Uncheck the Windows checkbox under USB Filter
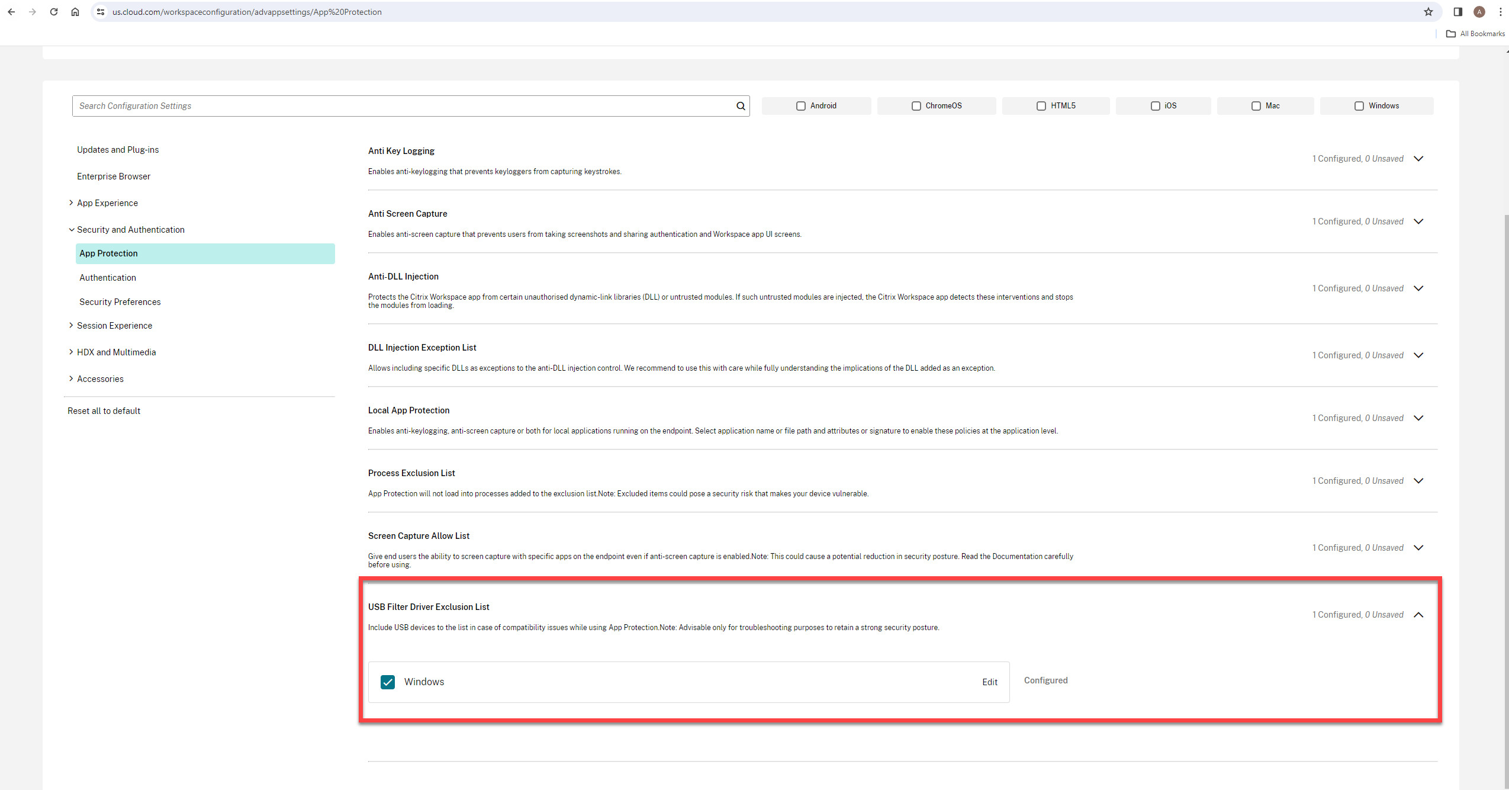 click(388, 682)
